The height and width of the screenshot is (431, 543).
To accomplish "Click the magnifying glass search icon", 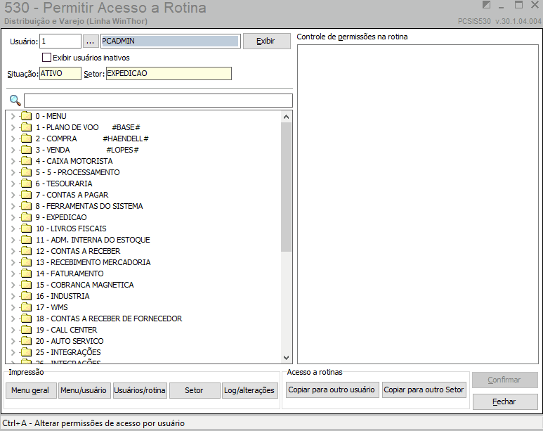I will [15, 101].
